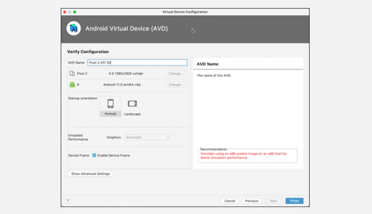Click the Virtual Device Configuration title bar
The height and width of the screenshot is (214, 372).
185,12
